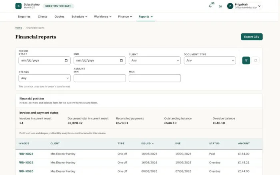Open the Period Start calendar picker icon
The width and height of the screenshot is (280, 175).
click(x=66, y=60)
